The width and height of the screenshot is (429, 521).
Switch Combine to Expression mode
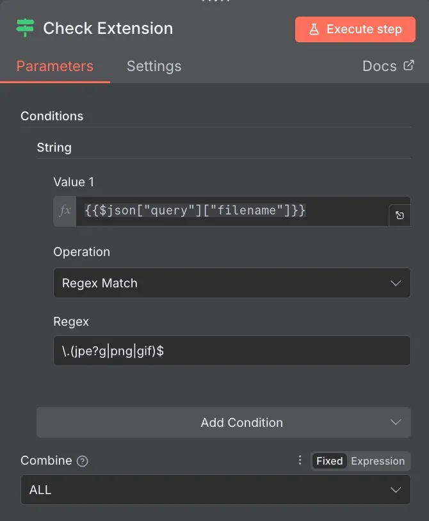point(378,461)
